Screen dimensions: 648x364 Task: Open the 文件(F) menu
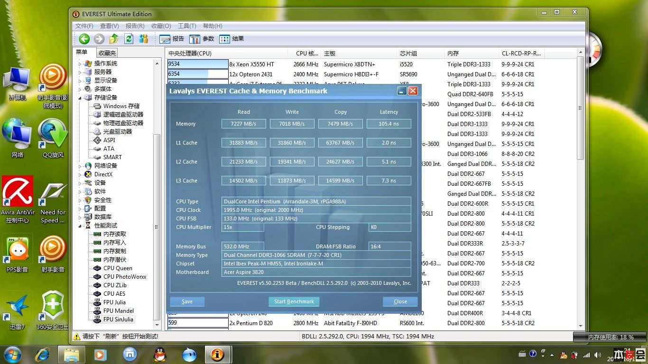84,26
